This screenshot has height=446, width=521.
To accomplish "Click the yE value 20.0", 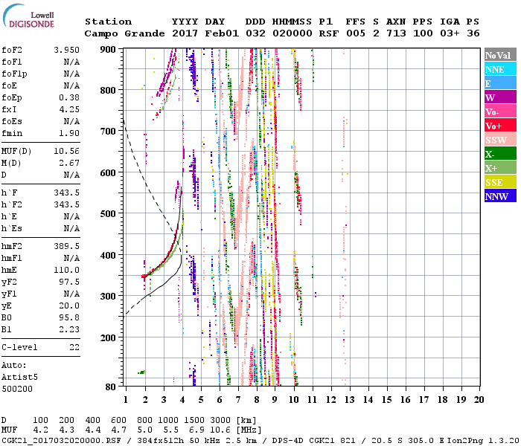I will click(69, 306).
